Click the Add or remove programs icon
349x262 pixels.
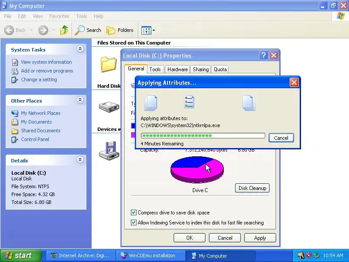pyautogui.click(x=15, y=71)
